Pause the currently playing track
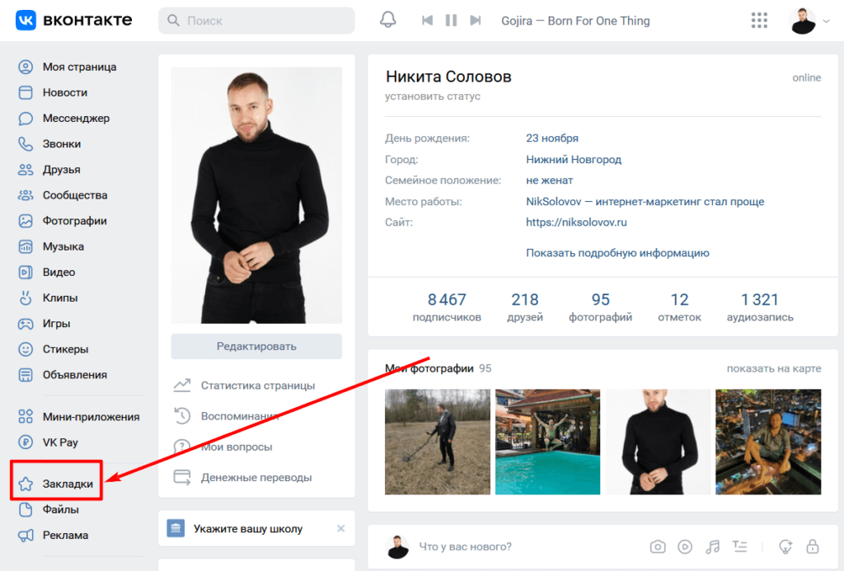Viewport: 844px width, 571px height. tap(451, 21)
